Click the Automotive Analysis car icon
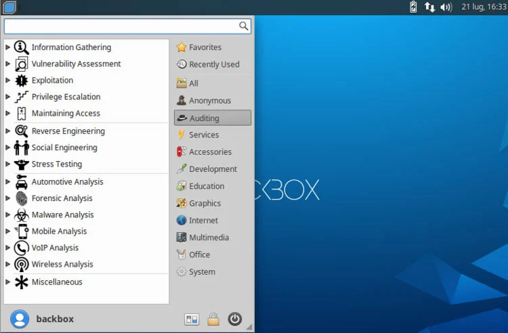 tap(22, 182)
